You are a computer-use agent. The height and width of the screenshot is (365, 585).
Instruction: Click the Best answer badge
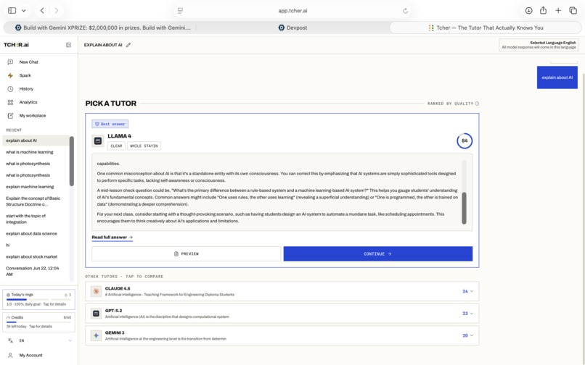point(110,124)
